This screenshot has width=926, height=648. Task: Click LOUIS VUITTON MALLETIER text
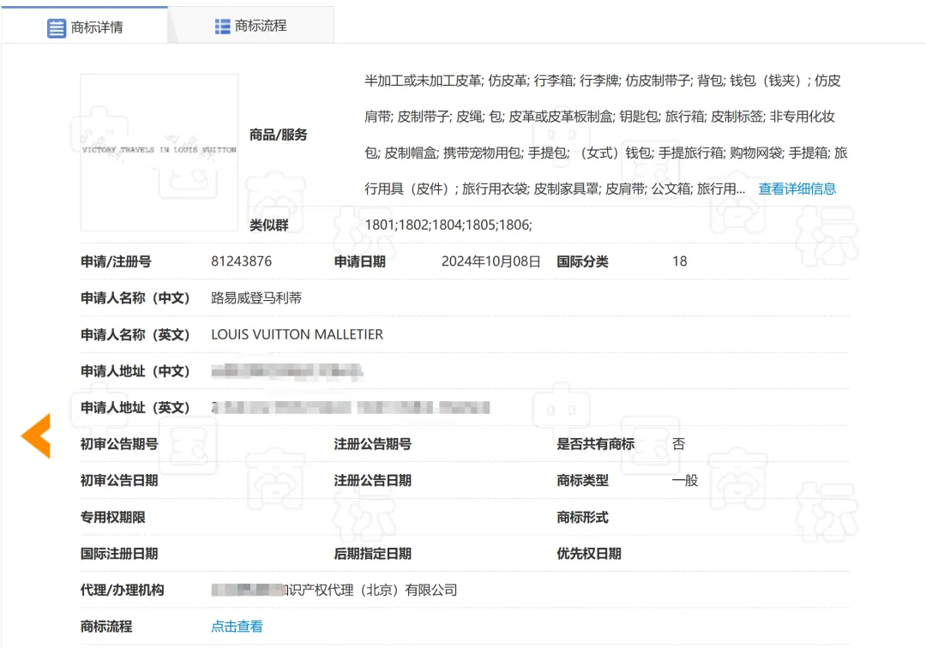[297, 334]
